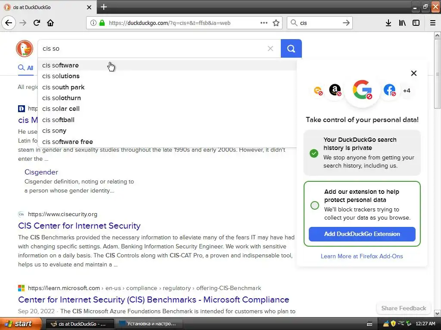Open the Library bookshelf icon

(402, 23)
